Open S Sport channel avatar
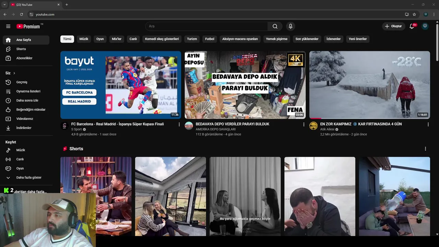Image resolution: width=439 pixels, height=247 pixels. point(64,126)
